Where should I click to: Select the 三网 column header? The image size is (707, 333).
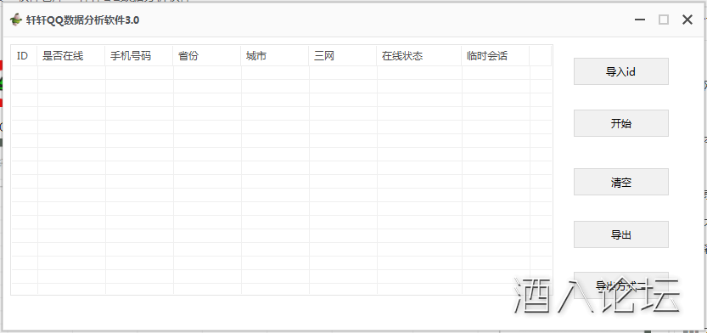tap(343, 56)
